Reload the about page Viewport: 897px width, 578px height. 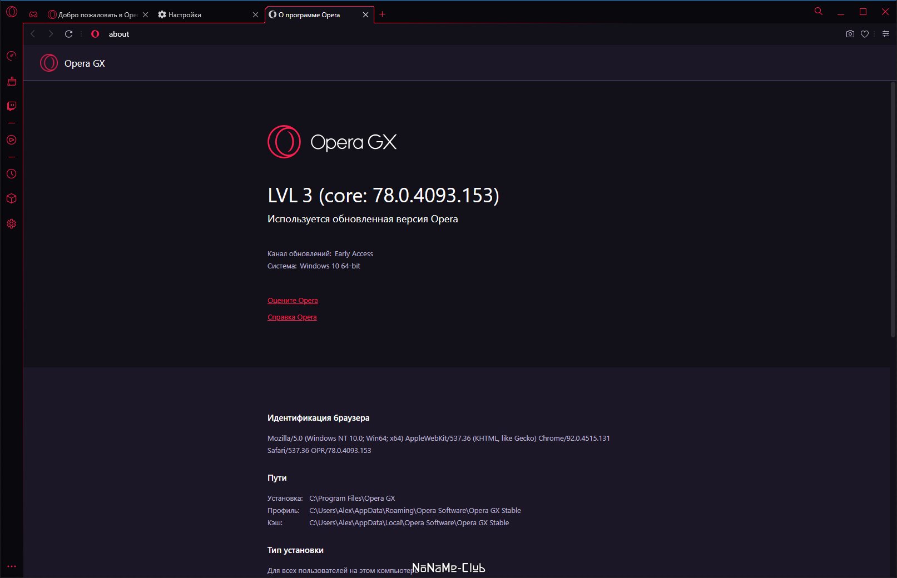[x=69, y=34]
